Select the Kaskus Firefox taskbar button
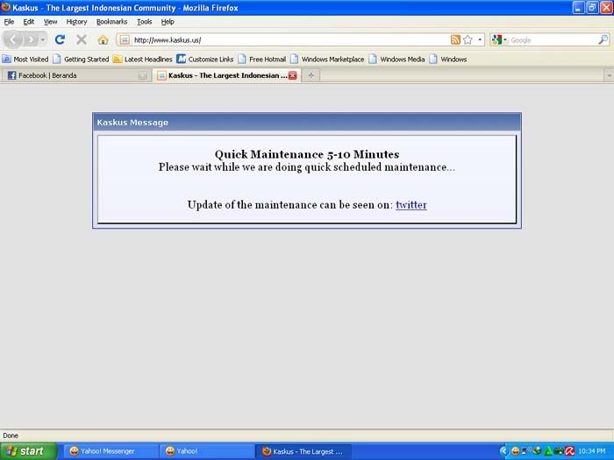 click(x=303, y=451)
